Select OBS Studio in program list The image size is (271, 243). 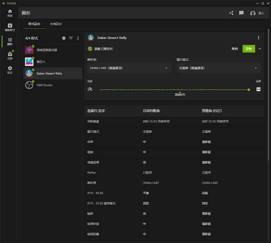[53, 85]
